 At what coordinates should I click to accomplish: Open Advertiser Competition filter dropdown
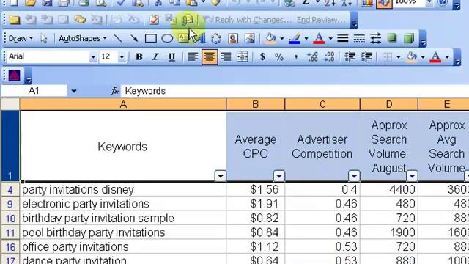354,176
